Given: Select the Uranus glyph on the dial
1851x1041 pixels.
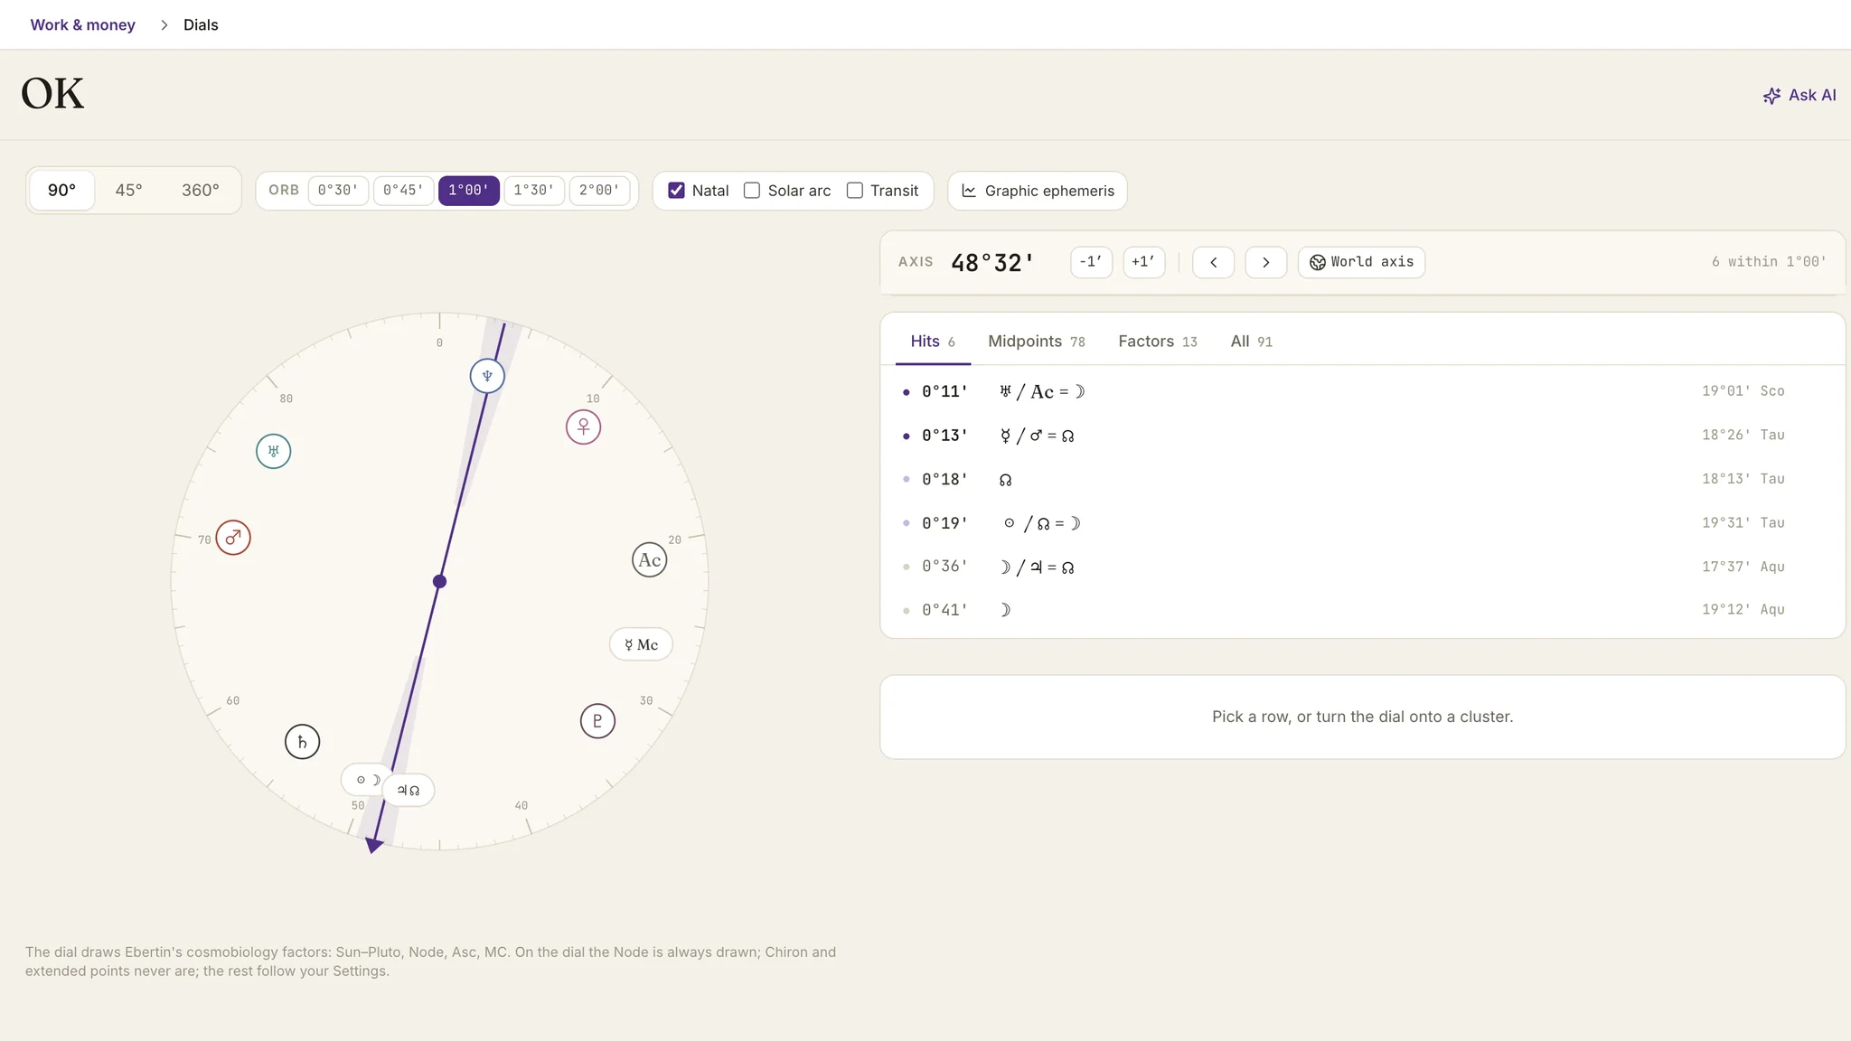Looking at the screenshot, I should [274, 451].
